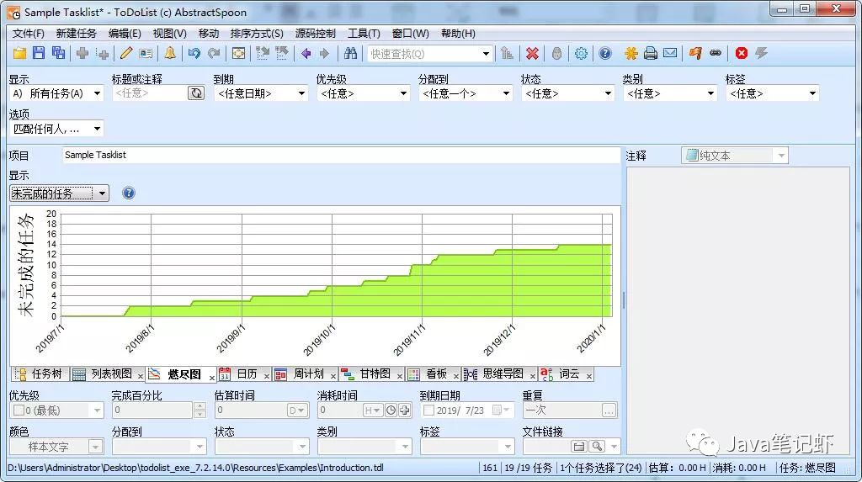Click the 重复 ellipsis button

point(609,410)
